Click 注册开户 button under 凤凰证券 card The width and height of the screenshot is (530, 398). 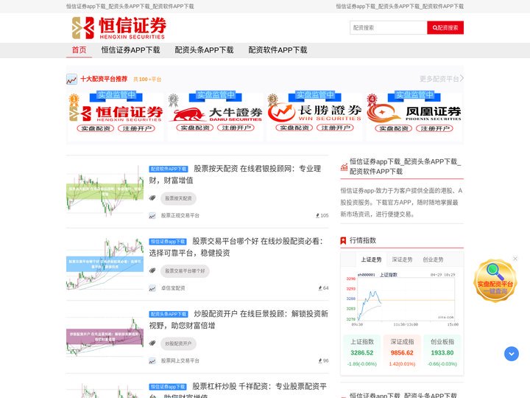click(435, 128)
